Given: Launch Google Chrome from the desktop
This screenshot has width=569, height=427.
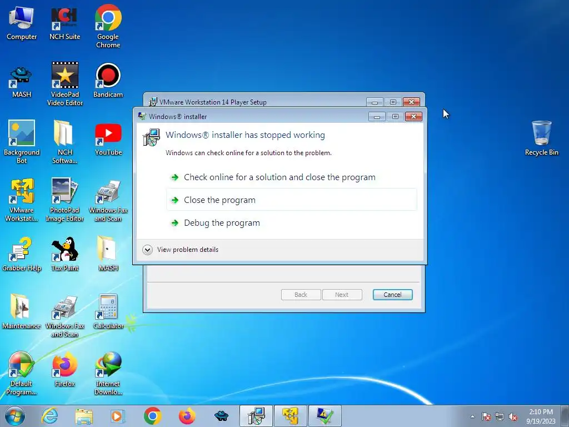Looking at the screenshot, I should click(108, 27).
